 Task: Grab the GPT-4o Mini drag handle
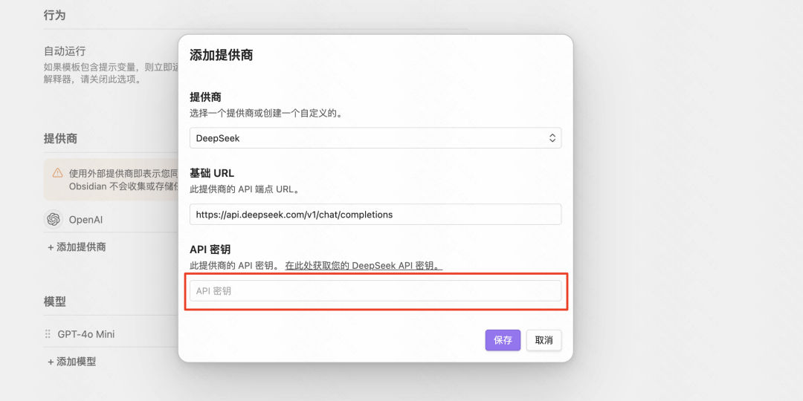[48, 334]
